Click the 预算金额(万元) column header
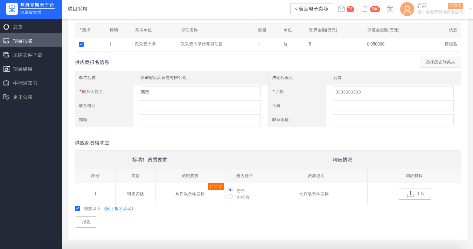 point(323,30)
